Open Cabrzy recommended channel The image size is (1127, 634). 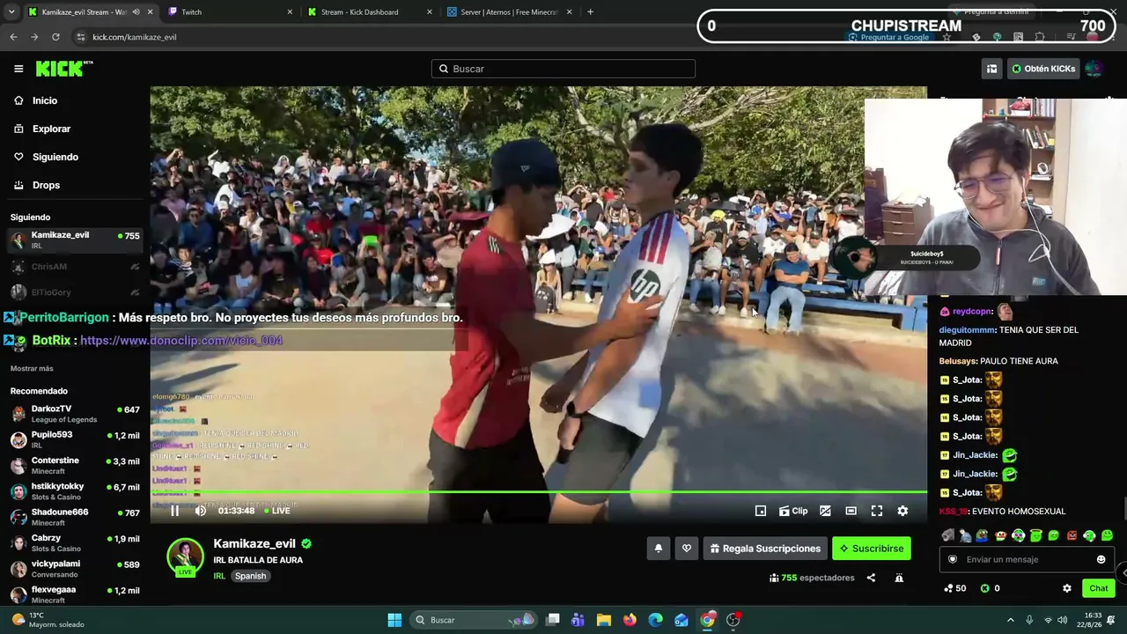(x=75, y=542)
